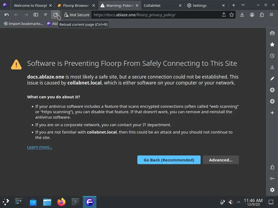The width and height of the screenshot is (278, 208).
Task: Open side panel settings gear
Action: (x=272, y=190)
